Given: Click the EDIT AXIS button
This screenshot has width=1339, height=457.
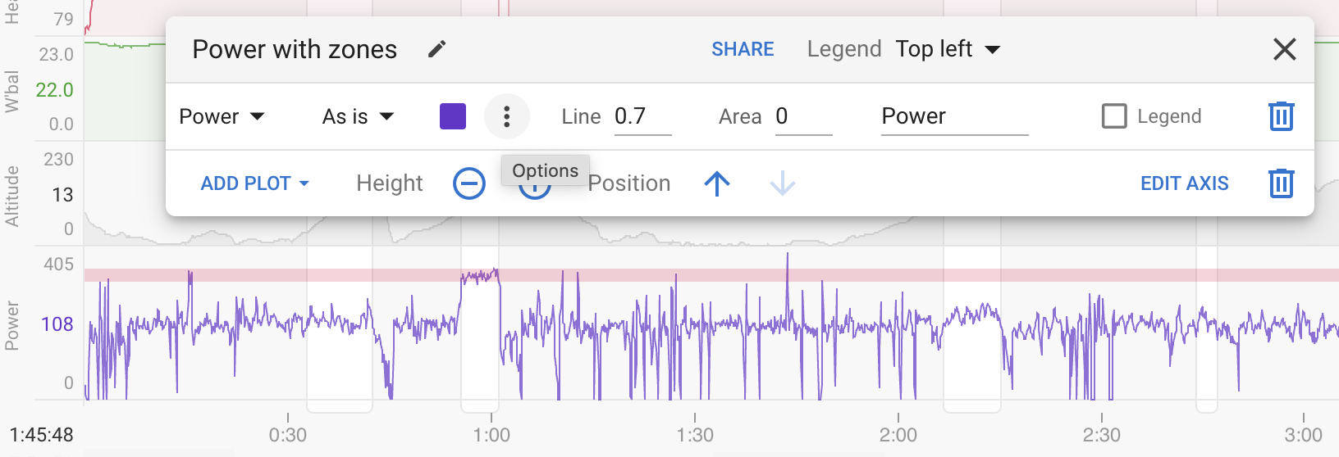Looking at the screenshot, I should tap(1184, 183).
